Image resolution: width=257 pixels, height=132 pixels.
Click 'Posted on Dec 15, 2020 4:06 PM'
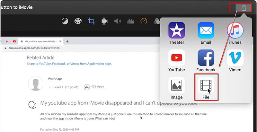pyautogui.click(x=60, y=129)
